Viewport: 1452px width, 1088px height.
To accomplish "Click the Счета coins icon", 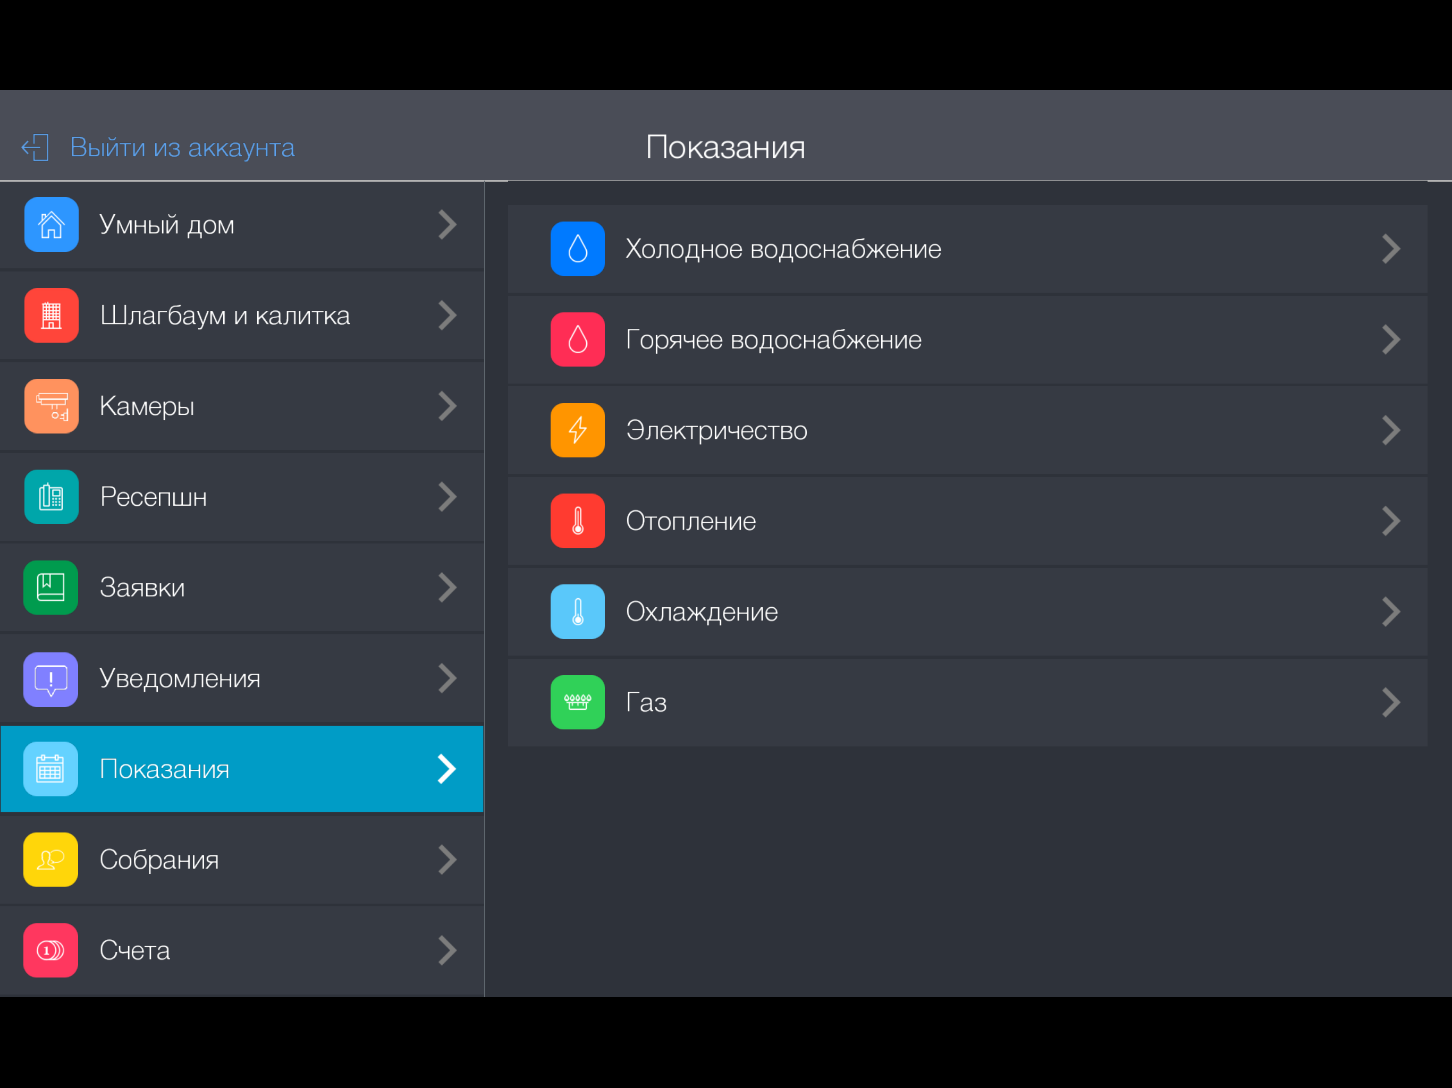I will tap(50, 950).
